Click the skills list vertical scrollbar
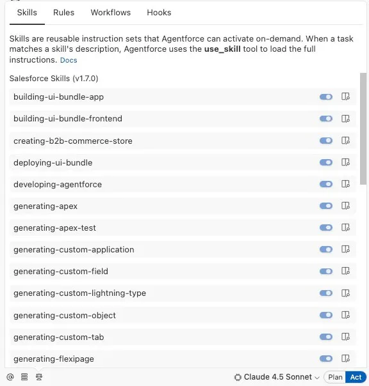Viewport: 369px width, 386px height. 363,128
